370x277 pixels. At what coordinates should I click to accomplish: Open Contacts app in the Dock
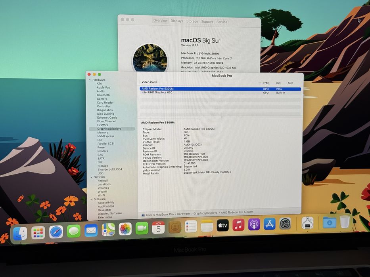click(175, 227)
